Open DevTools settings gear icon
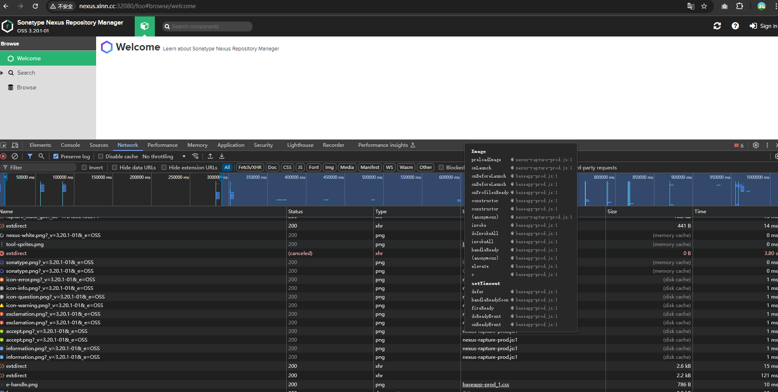This screenshot has width=778, height=392. [756, 145]
